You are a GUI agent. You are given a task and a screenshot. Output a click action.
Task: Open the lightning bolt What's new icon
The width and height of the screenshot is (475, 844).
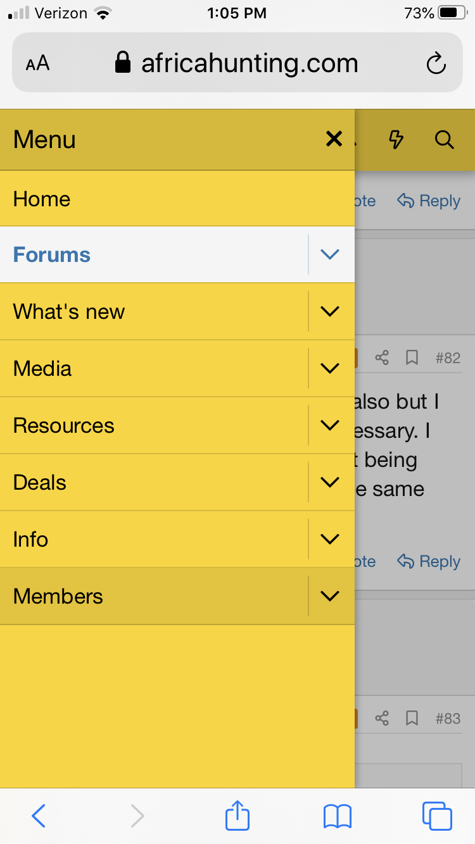396,139
